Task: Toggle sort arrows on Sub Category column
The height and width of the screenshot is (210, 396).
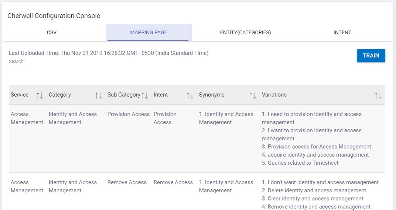Action: (x=145, y=95)
